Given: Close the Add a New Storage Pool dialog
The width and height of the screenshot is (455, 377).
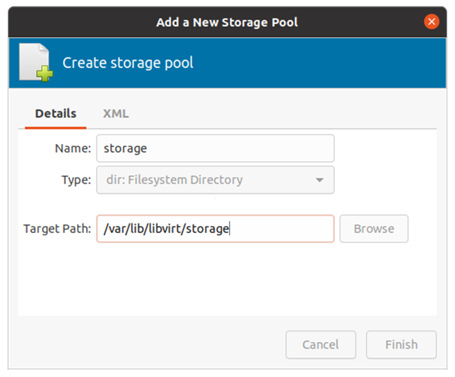Looking at the screenshot, I should coord(431,22).
